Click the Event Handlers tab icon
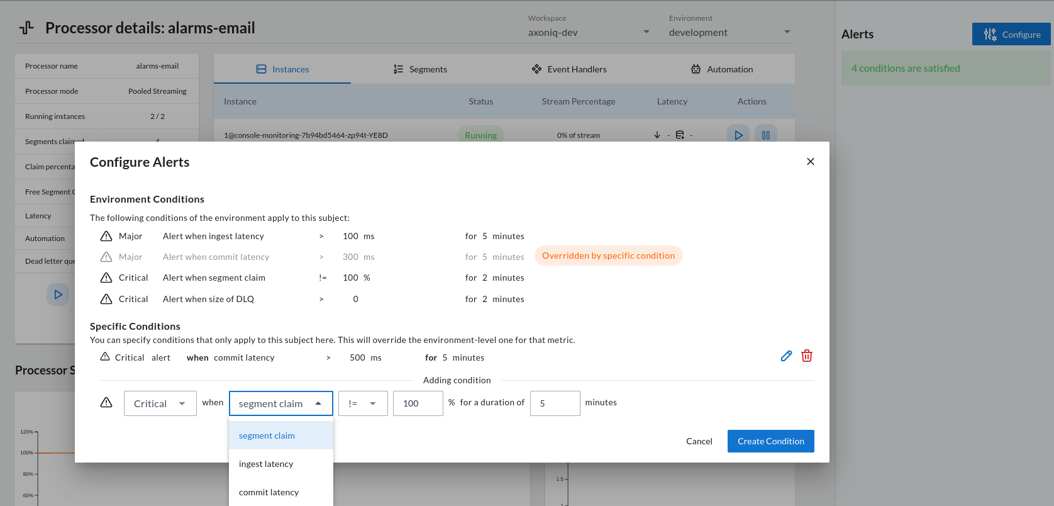Viewport: 1054px width, 506px height. point(536,69)
